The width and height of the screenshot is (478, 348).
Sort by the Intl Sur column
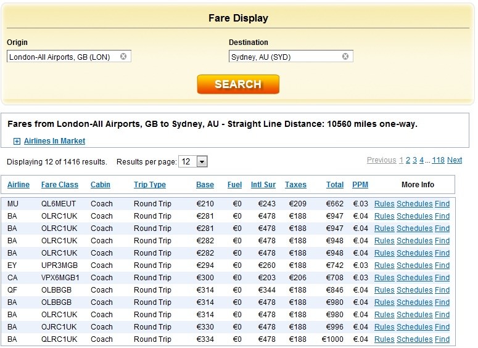(x=263, y=185)
